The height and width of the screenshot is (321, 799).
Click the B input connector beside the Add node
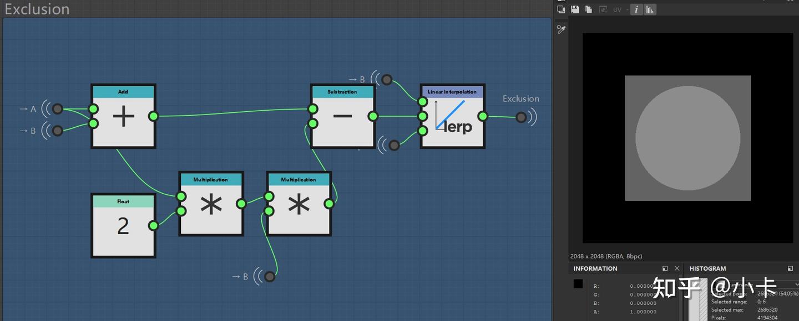pos(57,131)
